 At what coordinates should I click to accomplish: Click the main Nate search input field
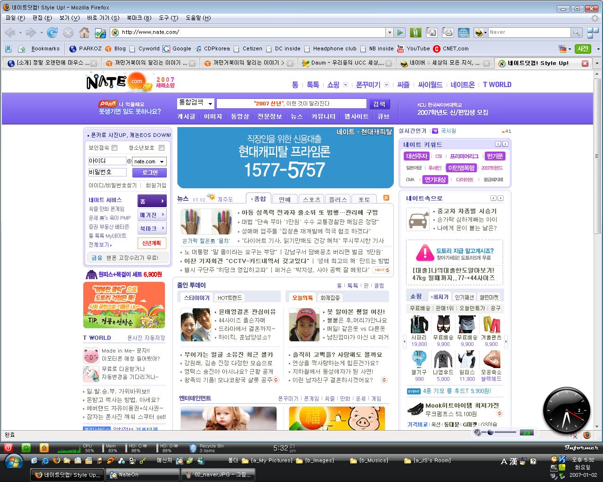tap(291, 104)
